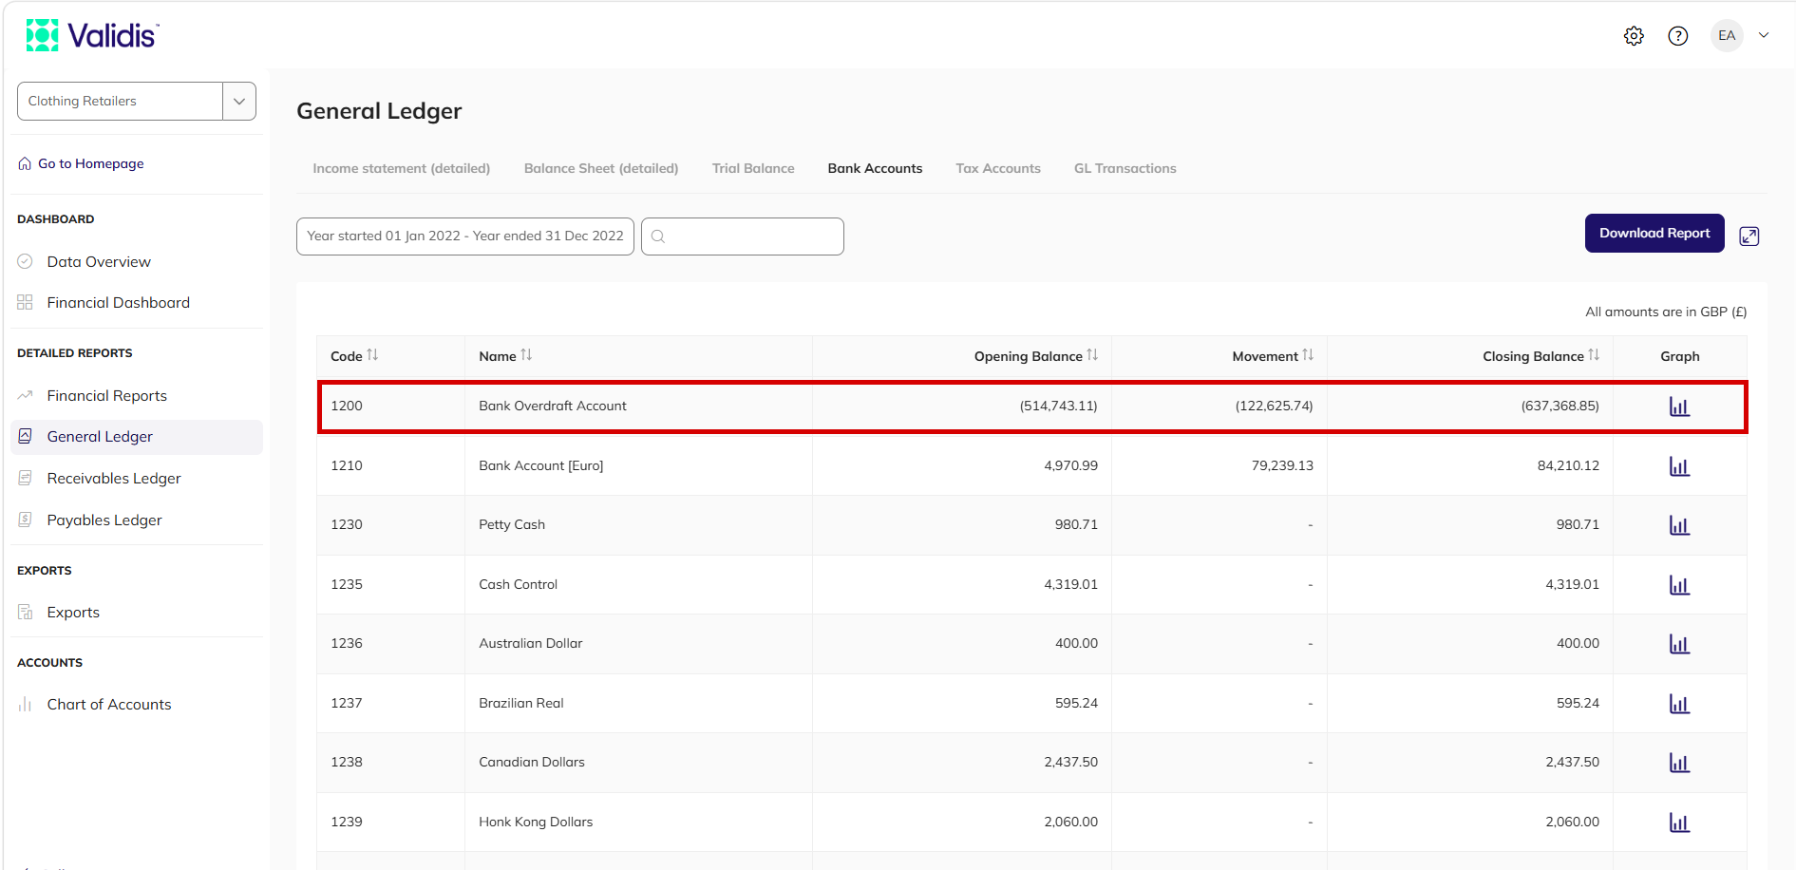
Task: Open graph for Canadian Dollars row
Action: pos(1679,763)
